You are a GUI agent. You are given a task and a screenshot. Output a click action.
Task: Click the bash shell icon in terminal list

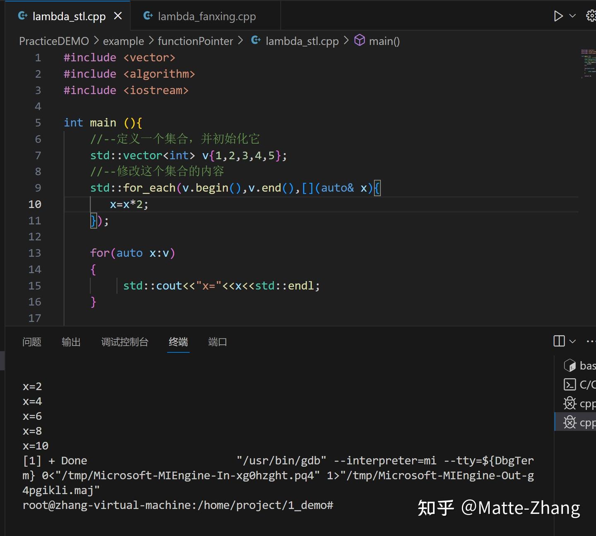pyautogui.click(x=570, y=365)
